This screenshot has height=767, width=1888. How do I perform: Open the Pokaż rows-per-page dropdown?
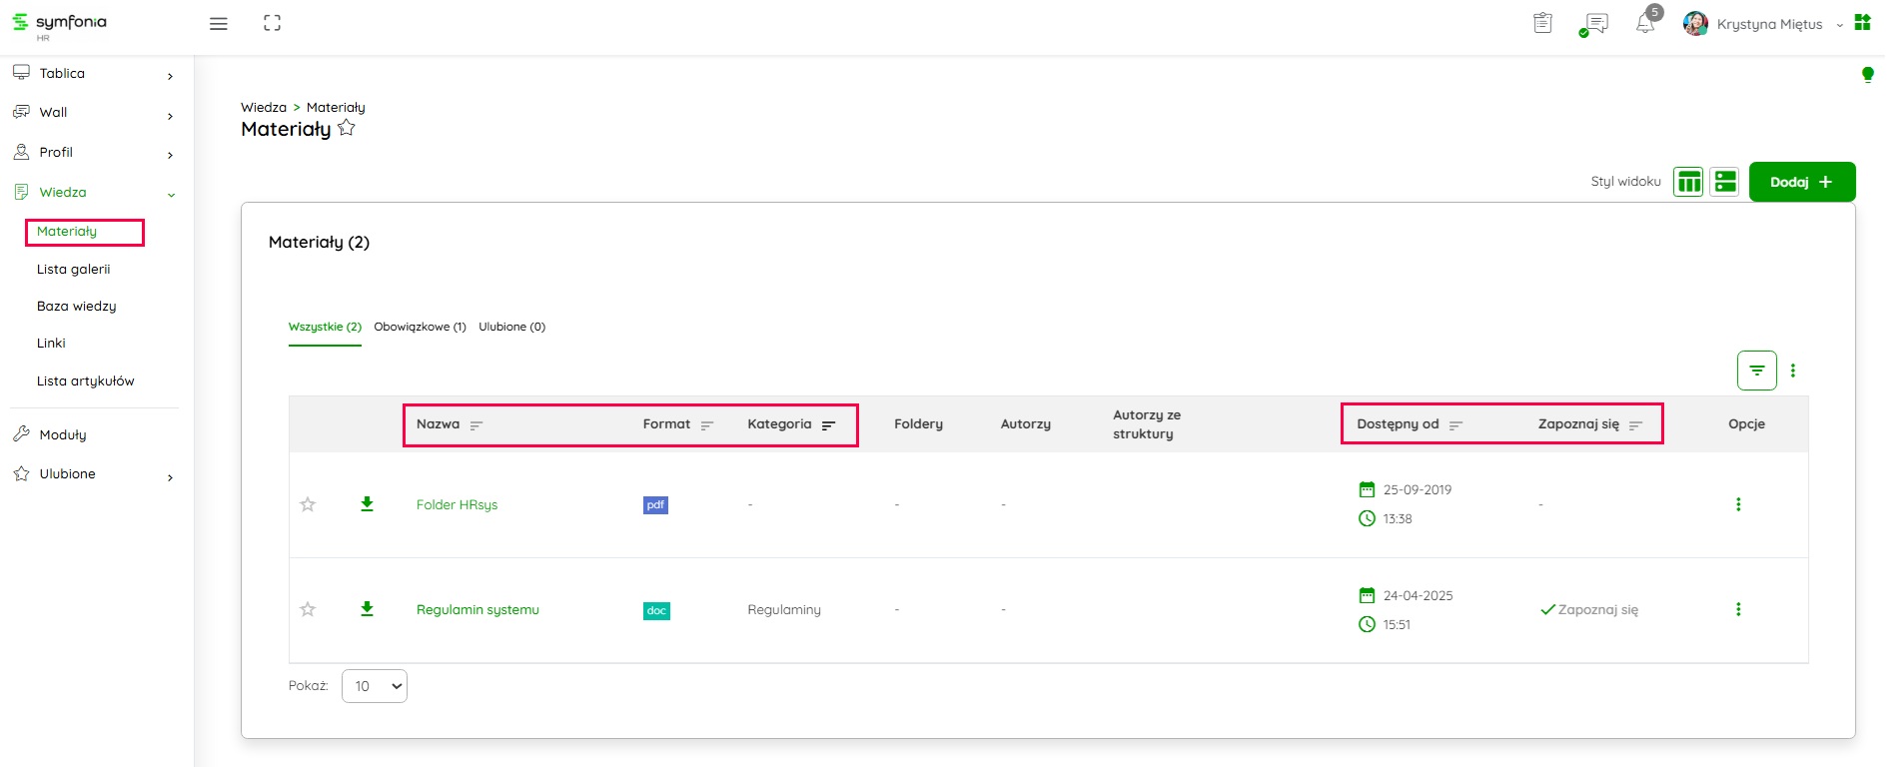pos(375,686)
